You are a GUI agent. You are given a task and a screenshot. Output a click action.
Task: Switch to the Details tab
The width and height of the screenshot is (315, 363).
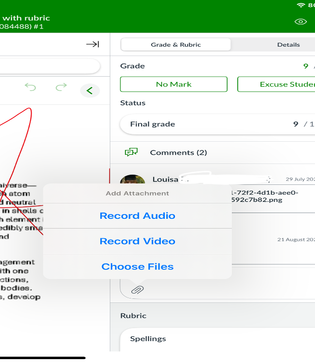[x=288, y=45]
